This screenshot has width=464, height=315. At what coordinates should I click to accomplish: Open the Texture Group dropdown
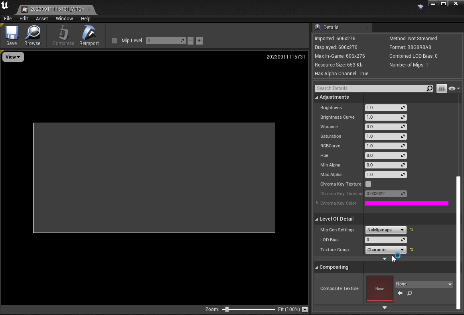[385, 250]
